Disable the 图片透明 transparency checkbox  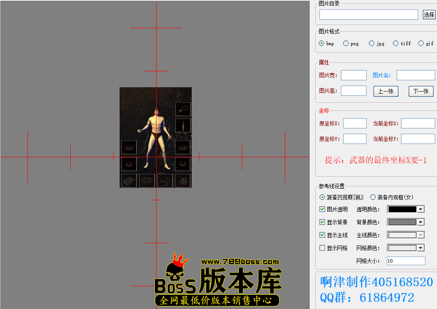point(322,209)
